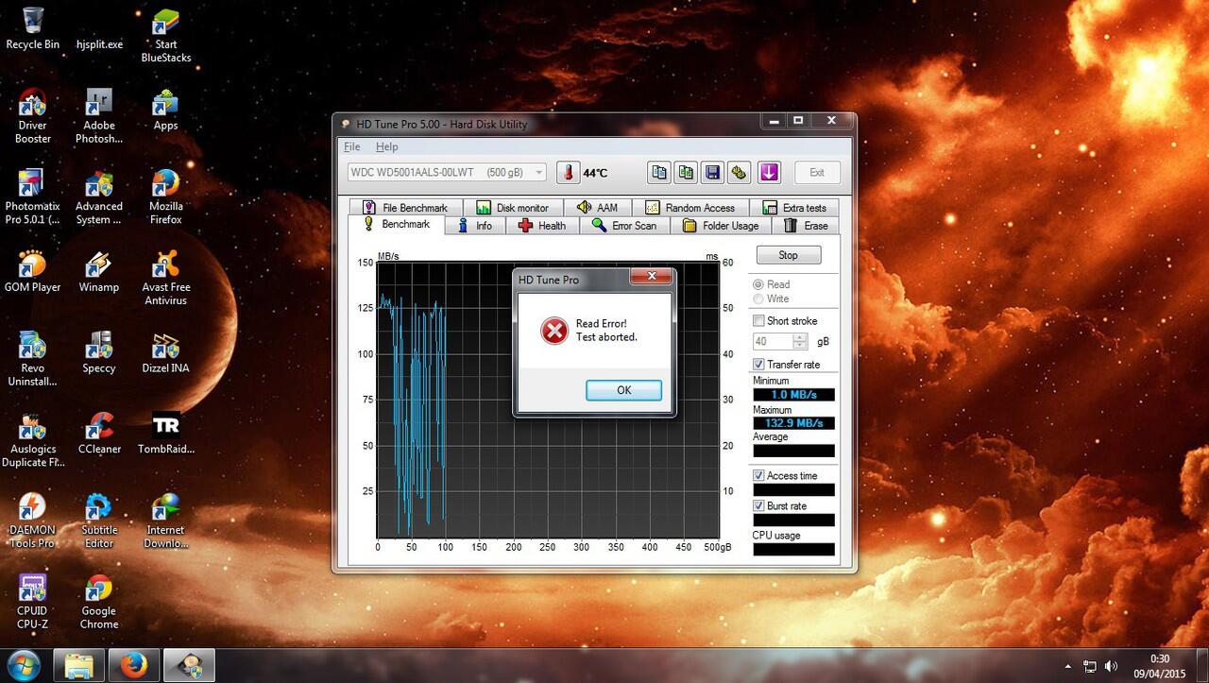Toggle the Burst rate checkbox
The image size is (1209, 683).
758,506
